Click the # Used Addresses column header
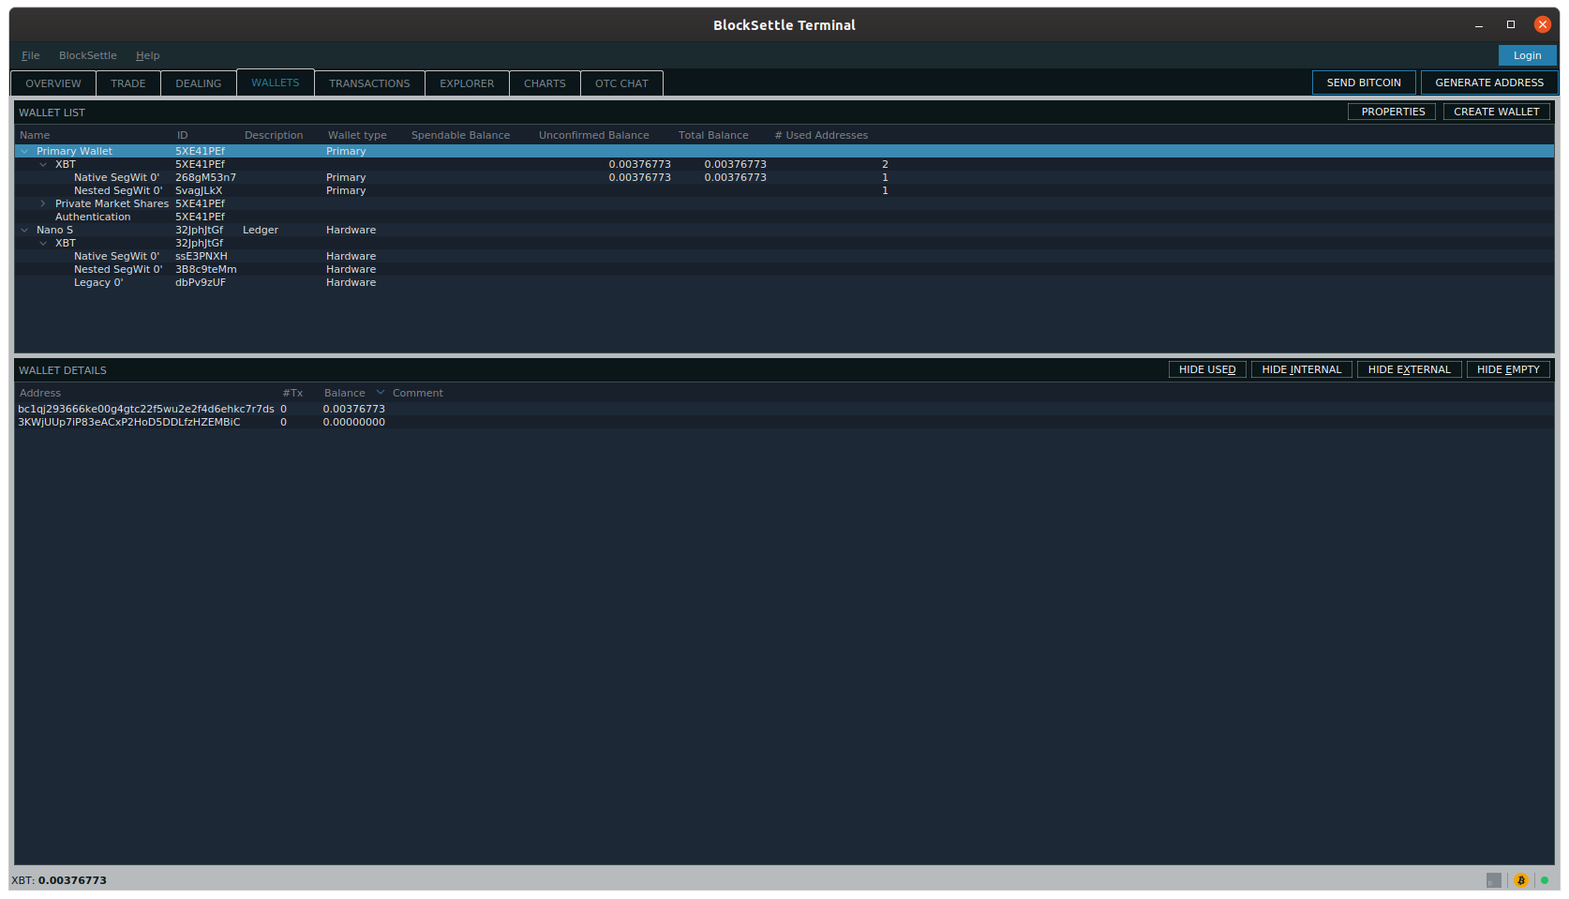This screenshot has height=899, width=1569. point(821,135)
